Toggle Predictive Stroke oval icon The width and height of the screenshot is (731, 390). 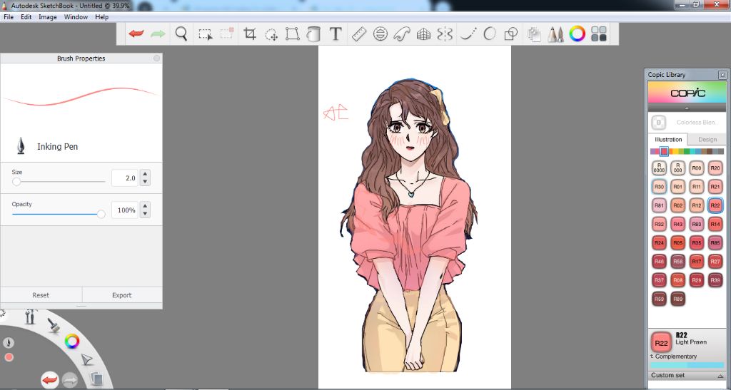pos(490,34)
